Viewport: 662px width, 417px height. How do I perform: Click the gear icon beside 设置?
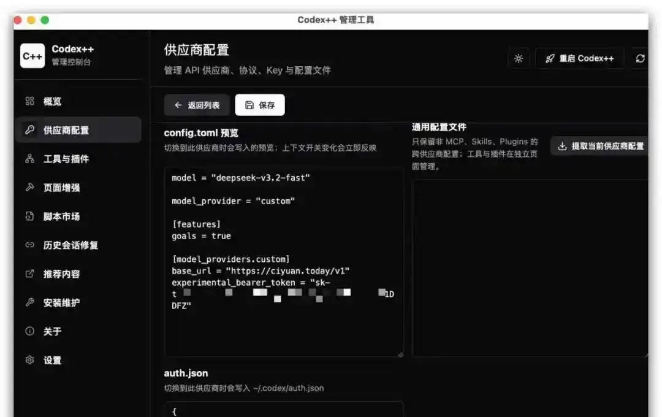pyautogui.click(x=29, y=359)
